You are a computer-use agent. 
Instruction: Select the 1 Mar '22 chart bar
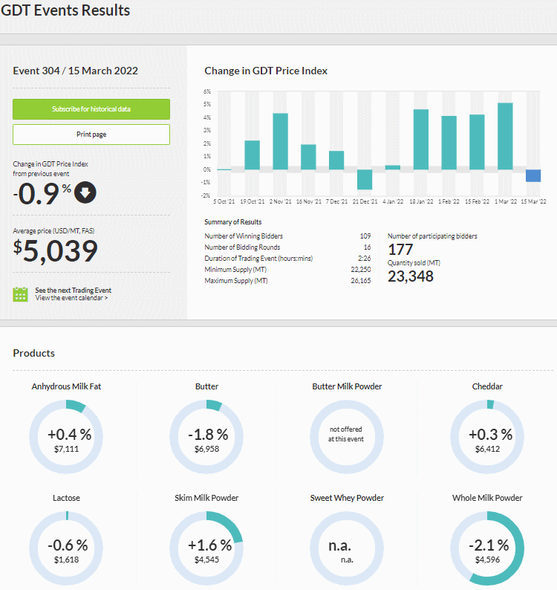point(505,136)
